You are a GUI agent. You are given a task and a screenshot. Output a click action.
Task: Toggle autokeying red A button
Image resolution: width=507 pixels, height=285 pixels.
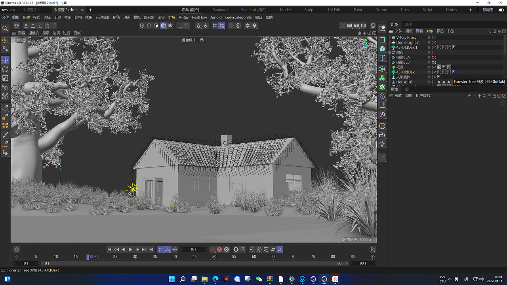219,249
